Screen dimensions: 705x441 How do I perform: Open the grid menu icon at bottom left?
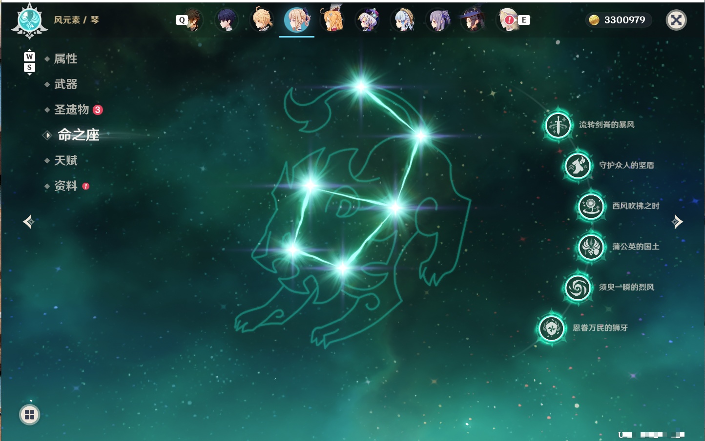29,415
